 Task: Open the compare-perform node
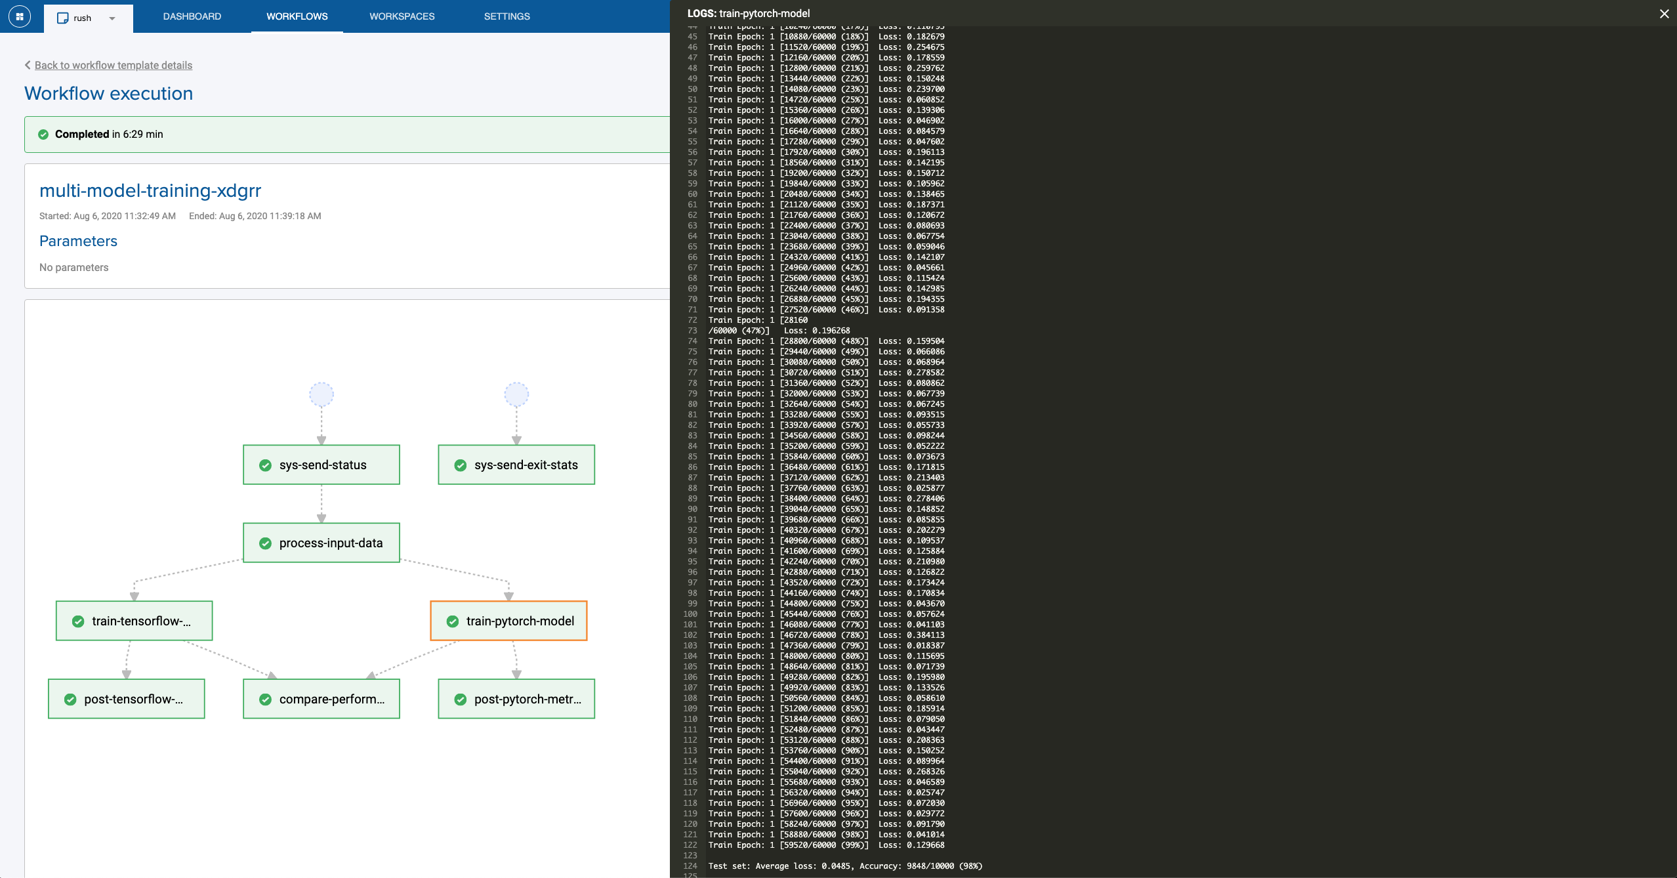tap(321, 699)
